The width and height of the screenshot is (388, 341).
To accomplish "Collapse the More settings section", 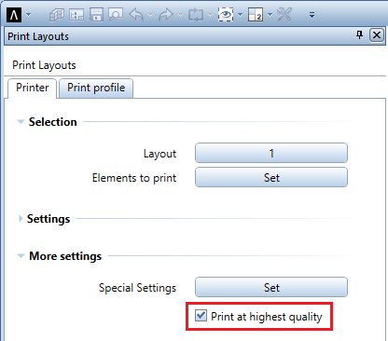I will tap(21, 256).
